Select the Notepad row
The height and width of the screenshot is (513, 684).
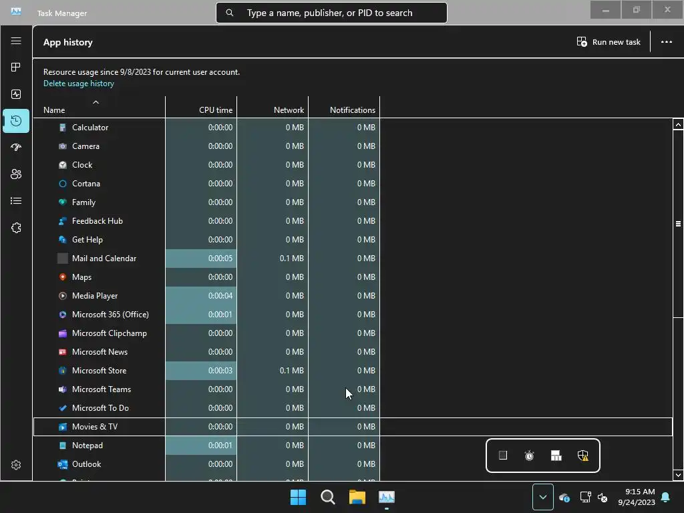pos(353,446)
